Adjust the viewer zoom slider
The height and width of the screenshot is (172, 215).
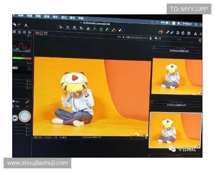137,38
